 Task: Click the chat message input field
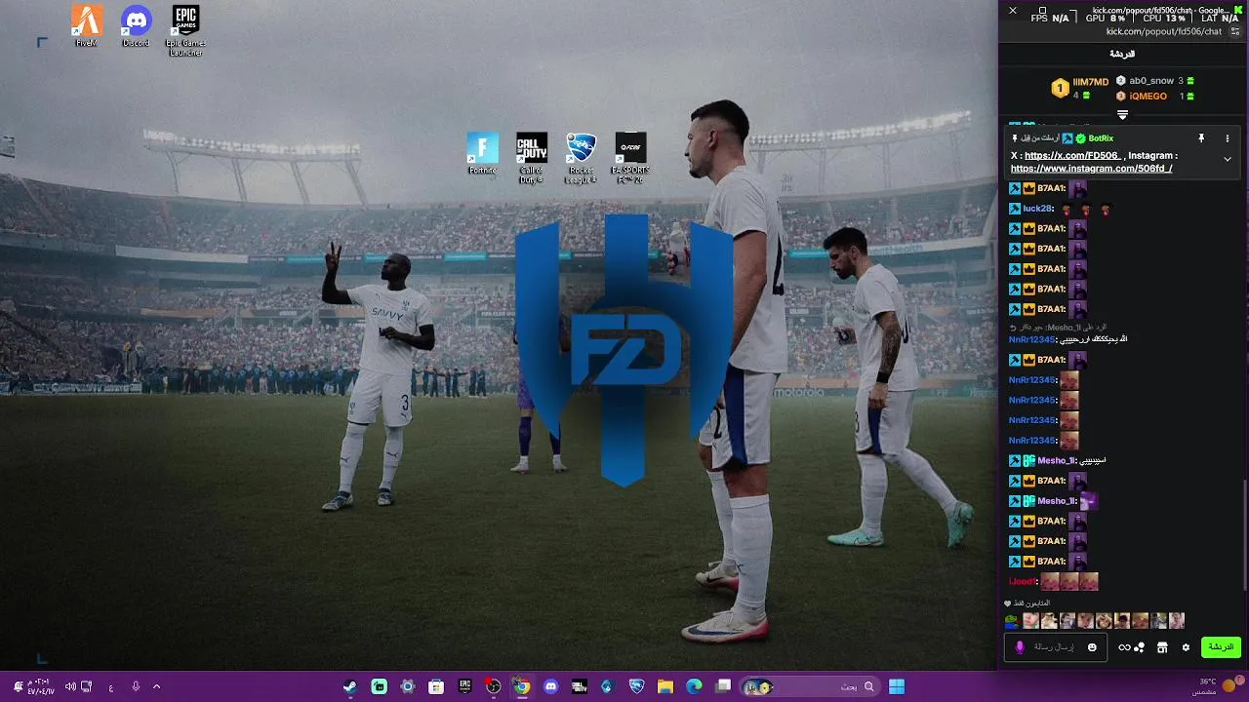click(1055, 647)
